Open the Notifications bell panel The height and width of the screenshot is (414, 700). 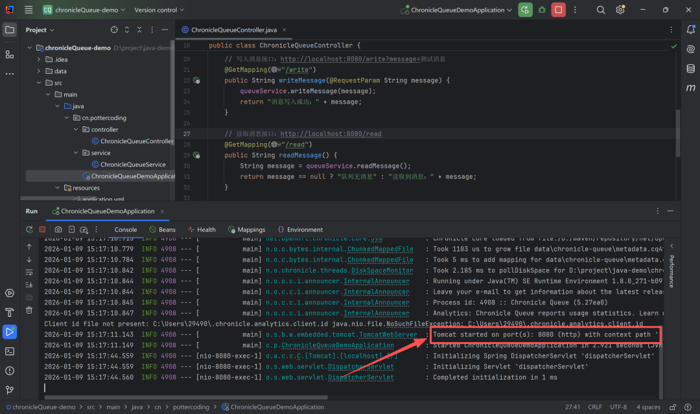690,30
